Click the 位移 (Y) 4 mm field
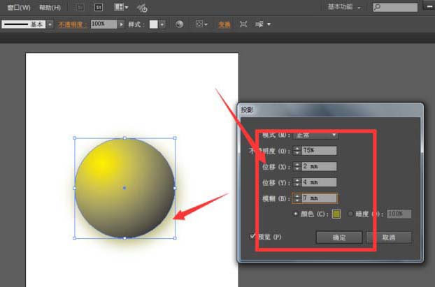This screenshot has height=287, width=435. 320,182
